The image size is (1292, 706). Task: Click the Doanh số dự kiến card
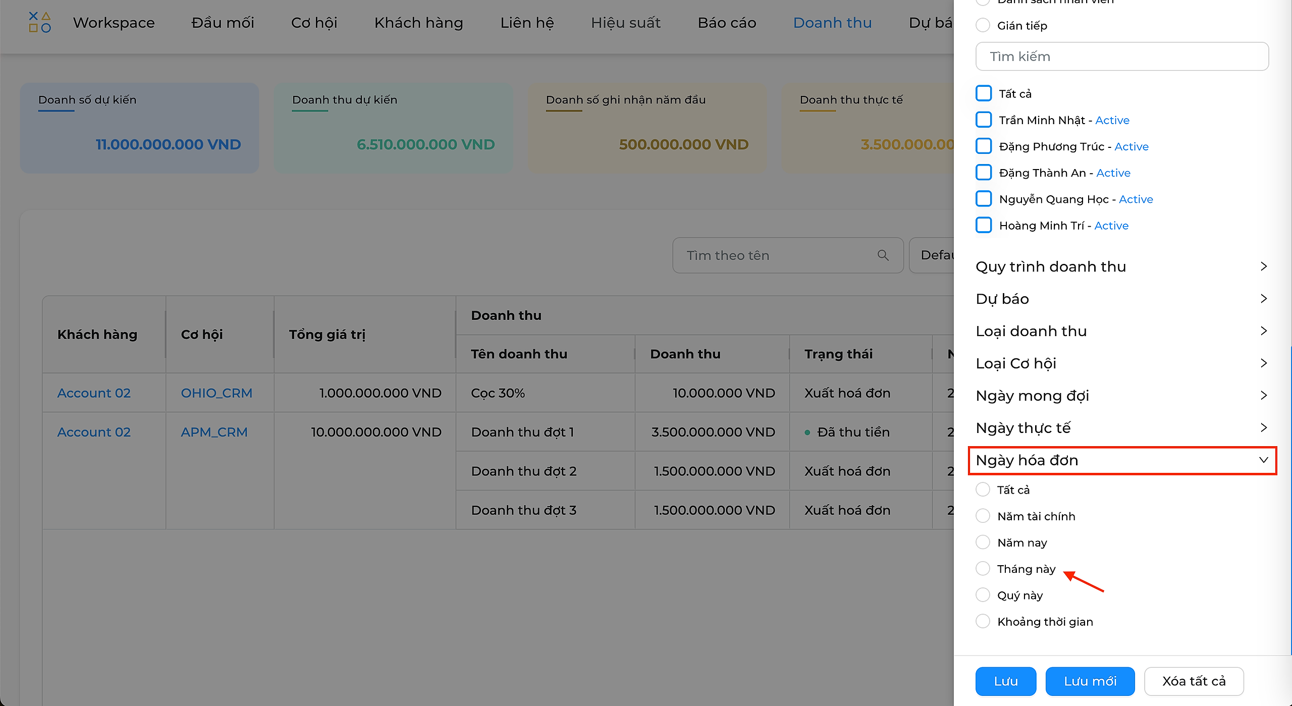139,128
